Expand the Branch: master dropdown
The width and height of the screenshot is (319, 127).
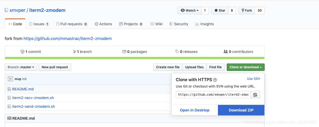pos(21,67)
